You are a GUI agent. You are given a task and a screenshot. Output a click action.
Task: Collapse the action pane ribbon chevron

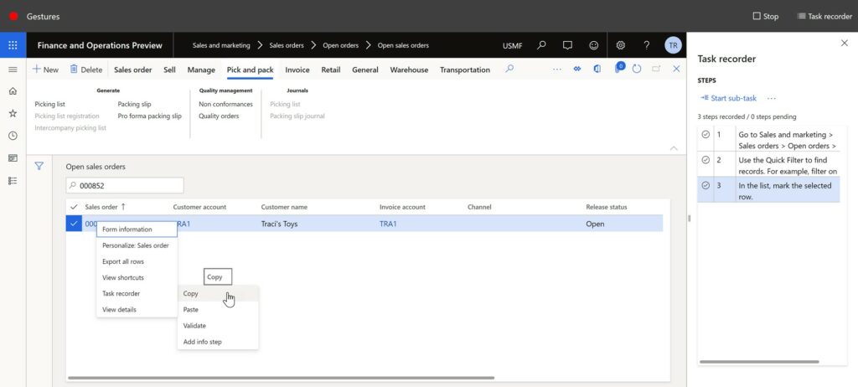[x=674, y=147]
